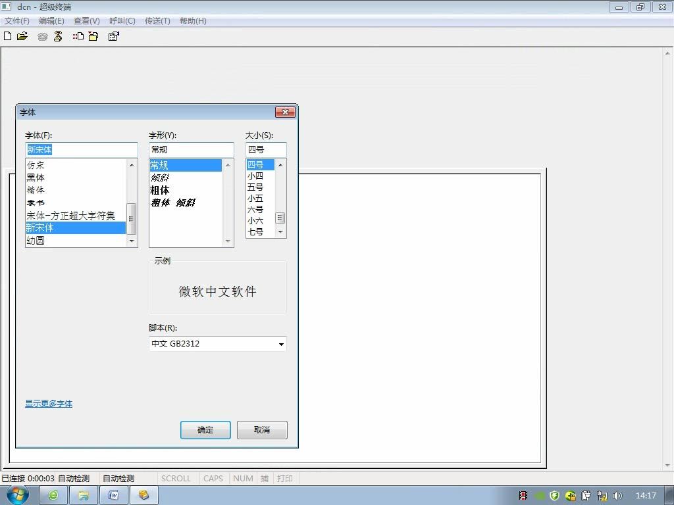The width and height of the screenshot is (674, 505).
Task: Click the grayed Call telephone toolbar icon
Action: coord(43,37)
